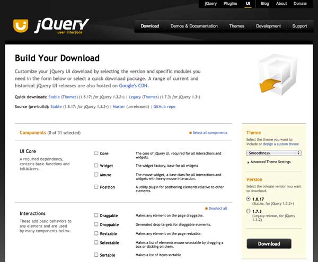This screenshot has height=262, width=318.
Task: Click Deselect all in Interactions
Action: 218,209
